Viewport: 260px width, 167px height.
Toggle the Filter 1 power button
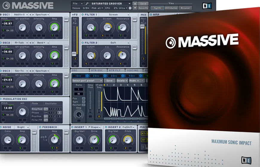point(82,15)
